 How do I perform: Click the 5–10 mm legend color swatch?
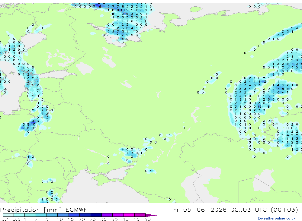(52, 215)
